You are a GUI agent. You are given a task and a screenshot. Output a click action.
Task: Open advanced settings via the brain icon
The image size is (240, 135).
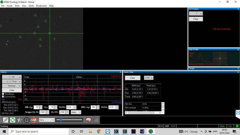88,120
